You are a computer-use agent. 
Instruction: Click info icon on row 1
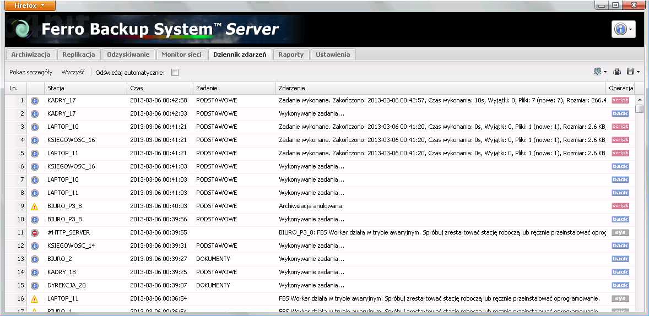[x=34, y=101]
